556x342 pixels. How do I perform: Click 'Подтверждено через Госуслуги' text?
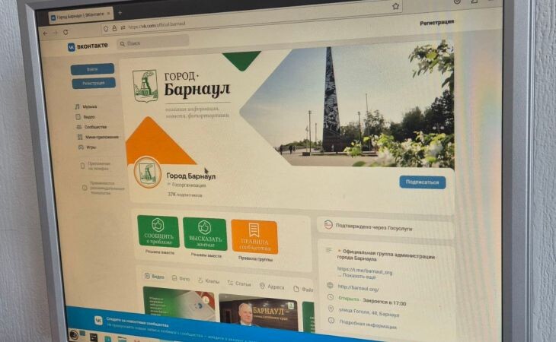coord(374,227)
